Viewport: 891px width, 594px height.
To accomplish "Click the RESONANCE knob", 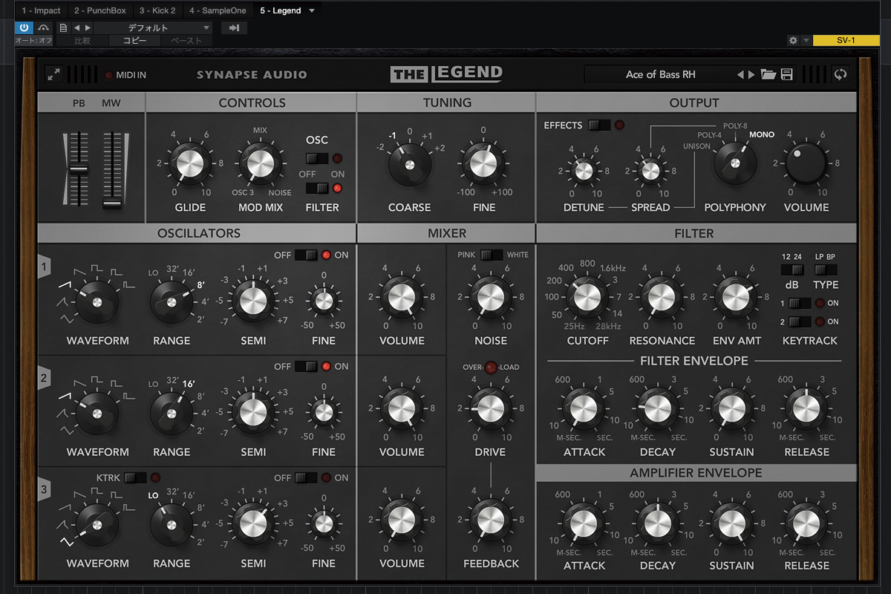I will tap(661, 297).
